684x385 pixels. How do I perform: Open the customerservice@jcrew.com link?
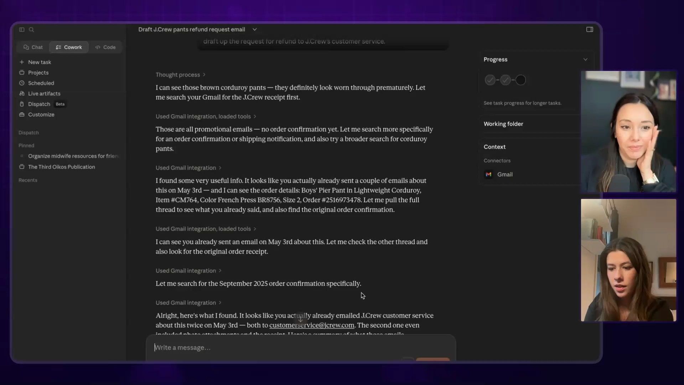312,325
